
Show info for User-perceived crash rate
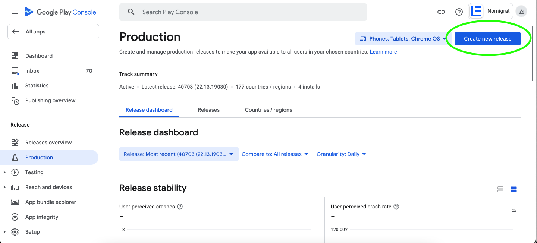click(396, 207)
